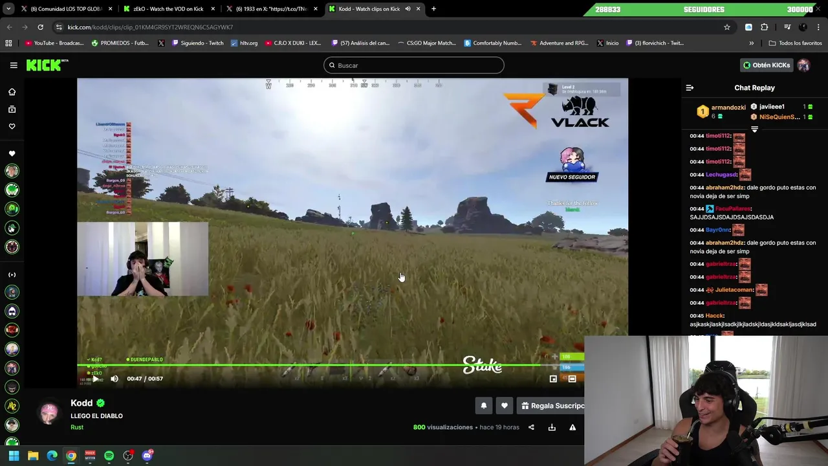
Task: Report the clip with warning icon
Action: (x=572, y=427)
